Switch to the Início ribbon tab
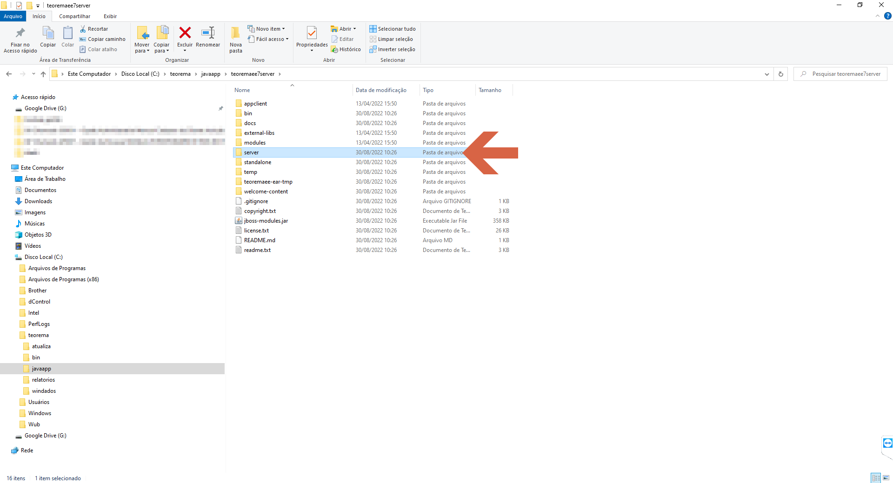The width and height of the screenshot is (893, 483). pos(39,16)
